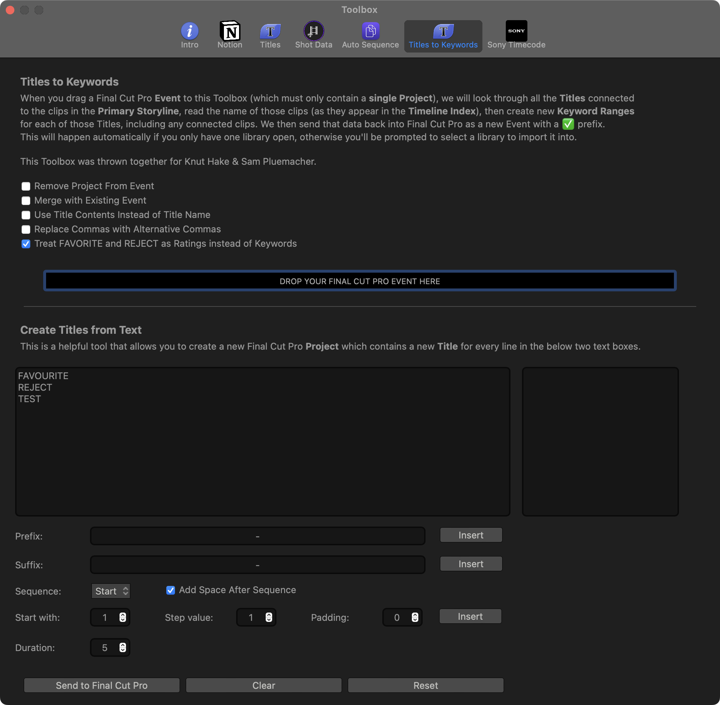Click the red close window button
This screenshot has width=720, height=705.
pyautogui.click(x=10, y=10)
